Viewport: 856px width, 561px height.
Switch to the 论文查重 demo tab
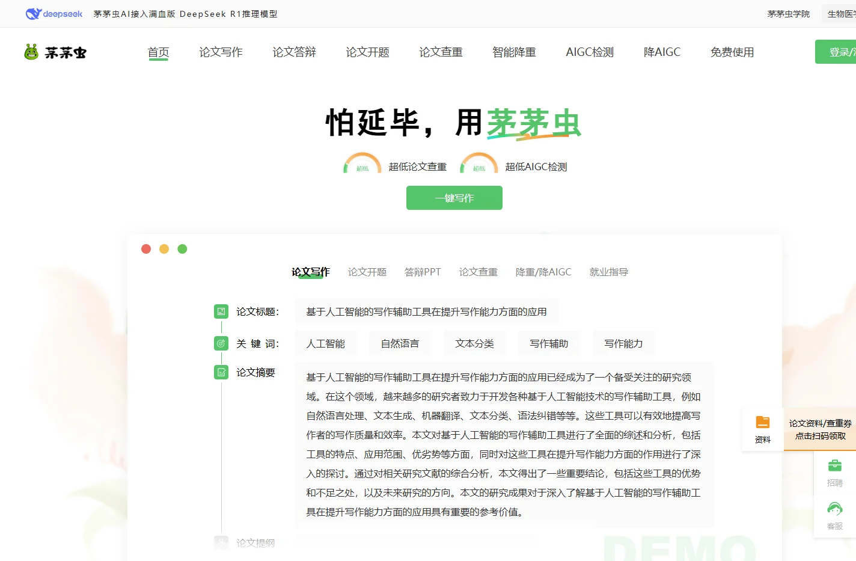pos(478,272)
